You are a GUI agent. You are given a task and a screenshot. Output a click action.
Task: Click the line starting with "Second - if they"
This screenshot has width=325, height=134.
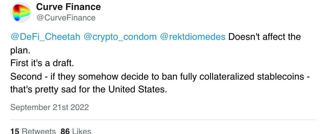(x=160, y=76)
